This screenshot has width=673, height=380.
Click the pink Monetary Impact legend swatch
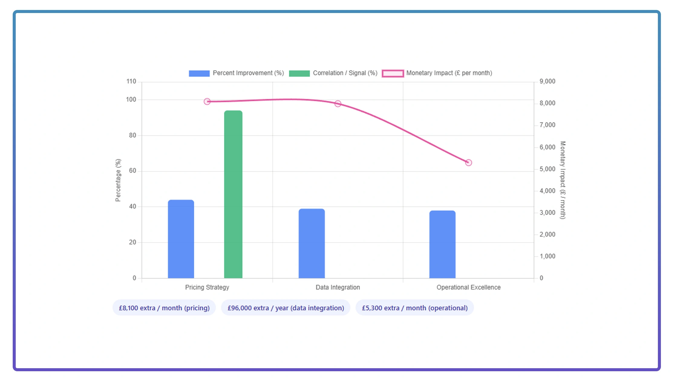[393, 73]
